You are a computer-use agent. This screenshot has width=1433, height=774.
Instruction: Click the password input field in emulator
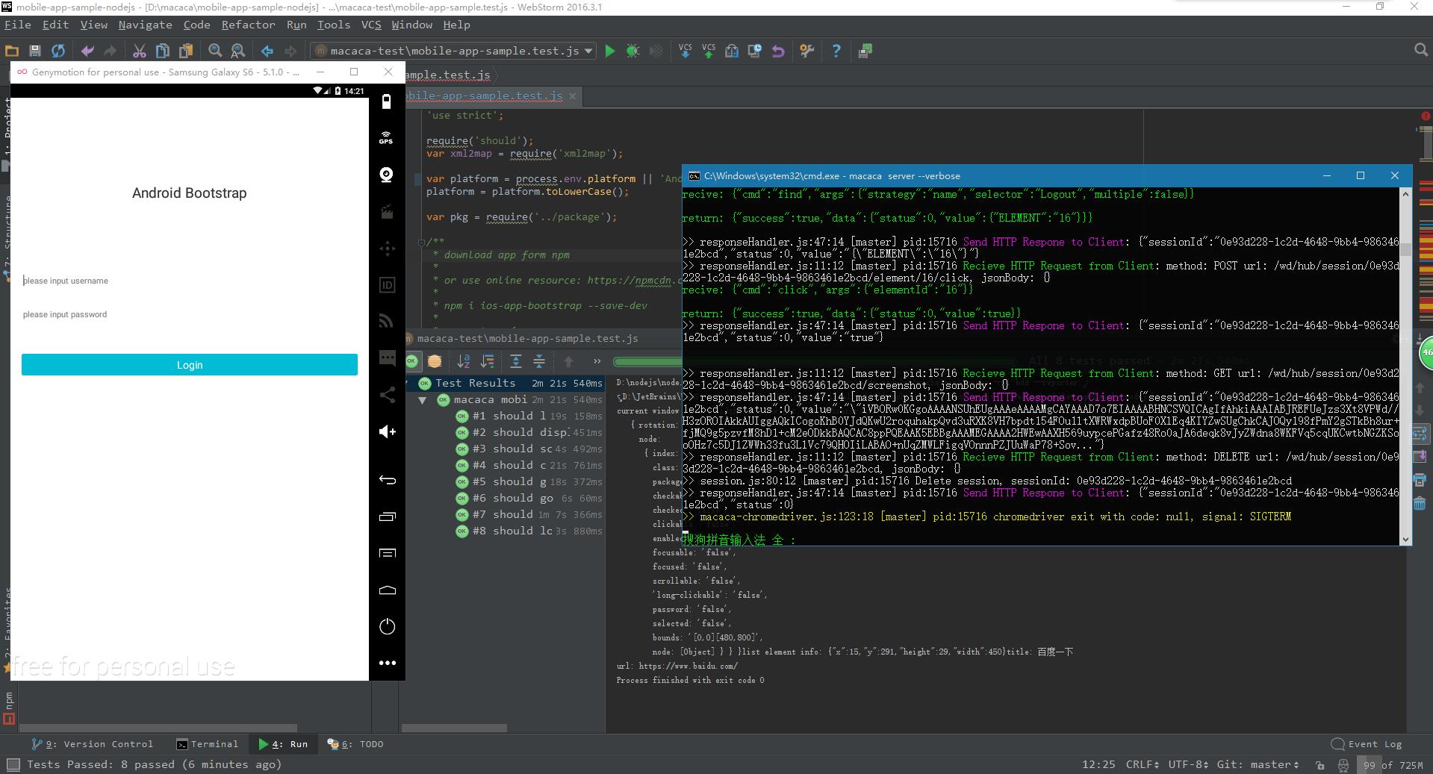point(190,314)
